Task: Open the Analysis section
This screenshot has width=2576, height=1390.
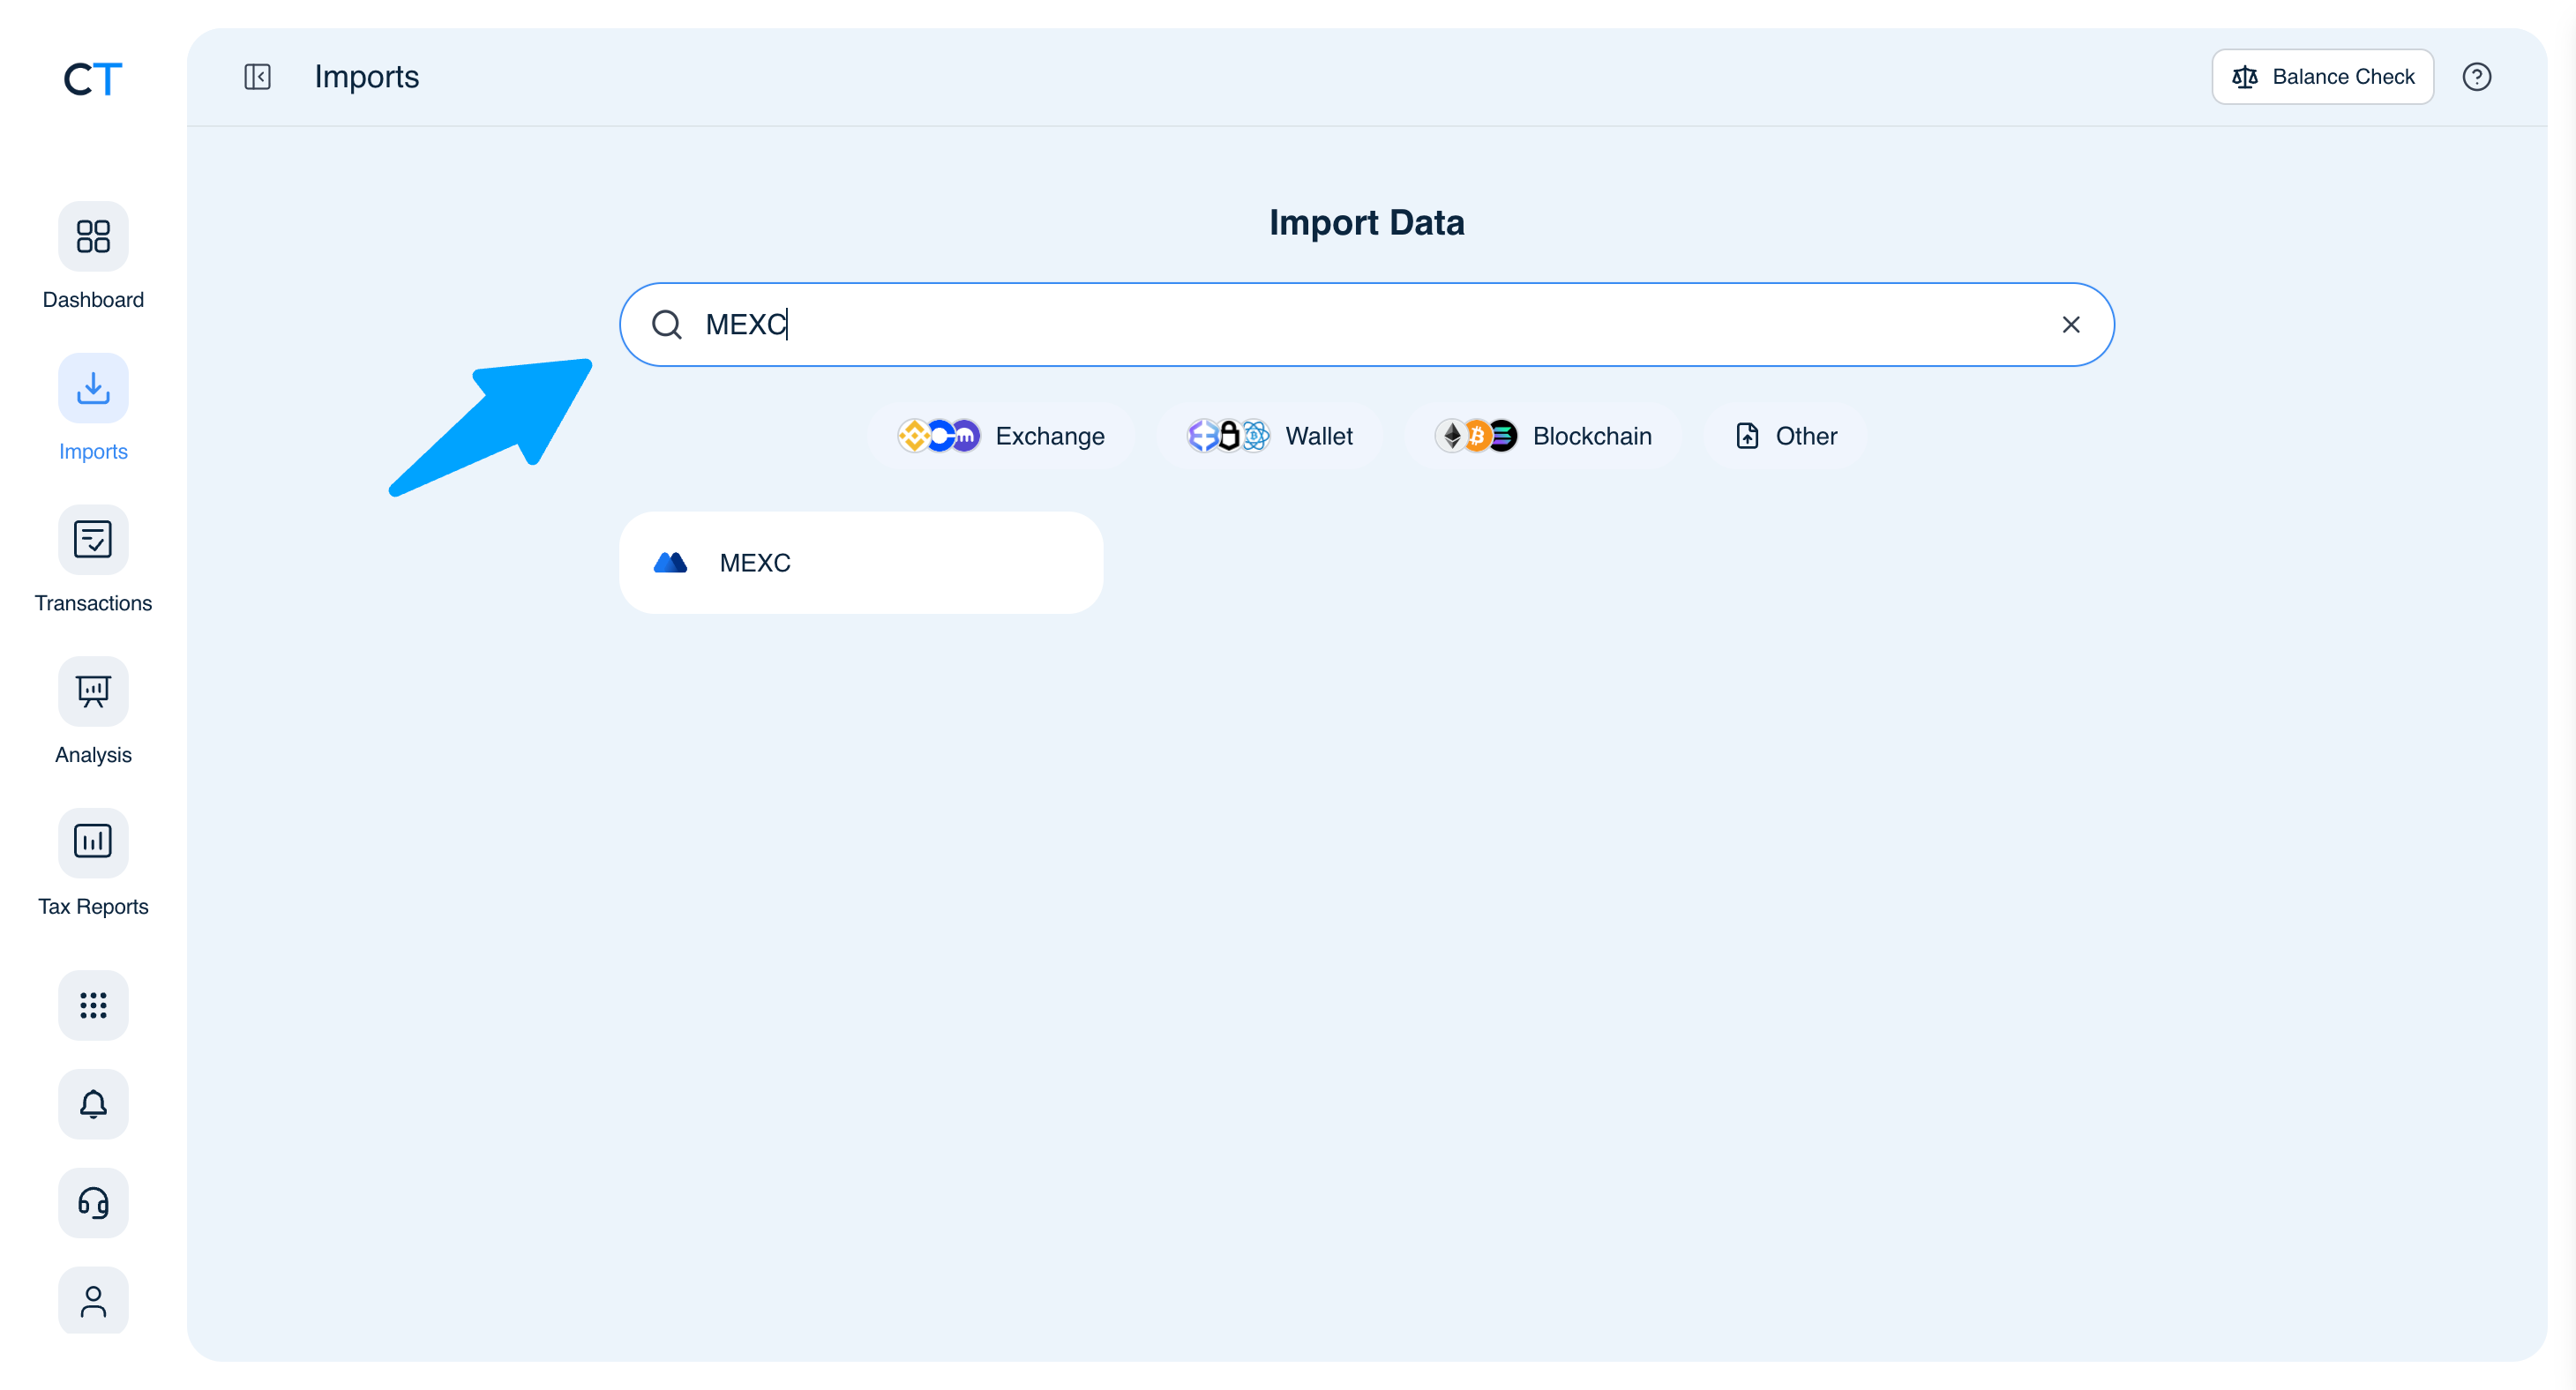Action: pos(93,712)
